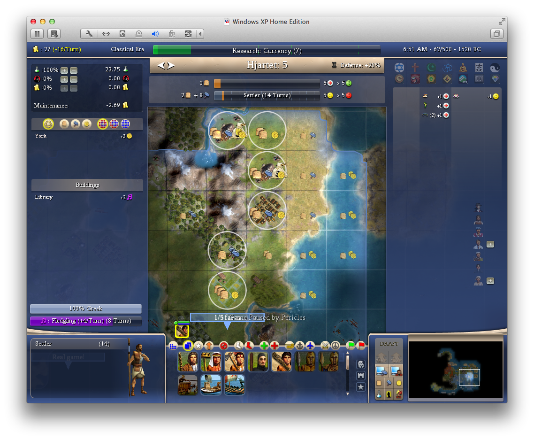Emphasize production with the hammer icon
Image resolution: width=534 pixels, height=440 pixels.
(75, 124)
